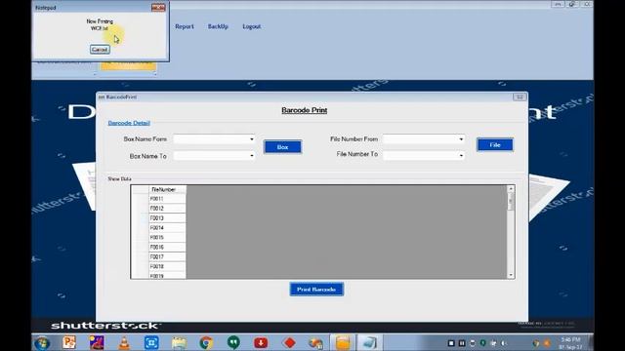625x351 pixels.
Task: Click the Print Barcode button
Action: (x=316, y=290)
